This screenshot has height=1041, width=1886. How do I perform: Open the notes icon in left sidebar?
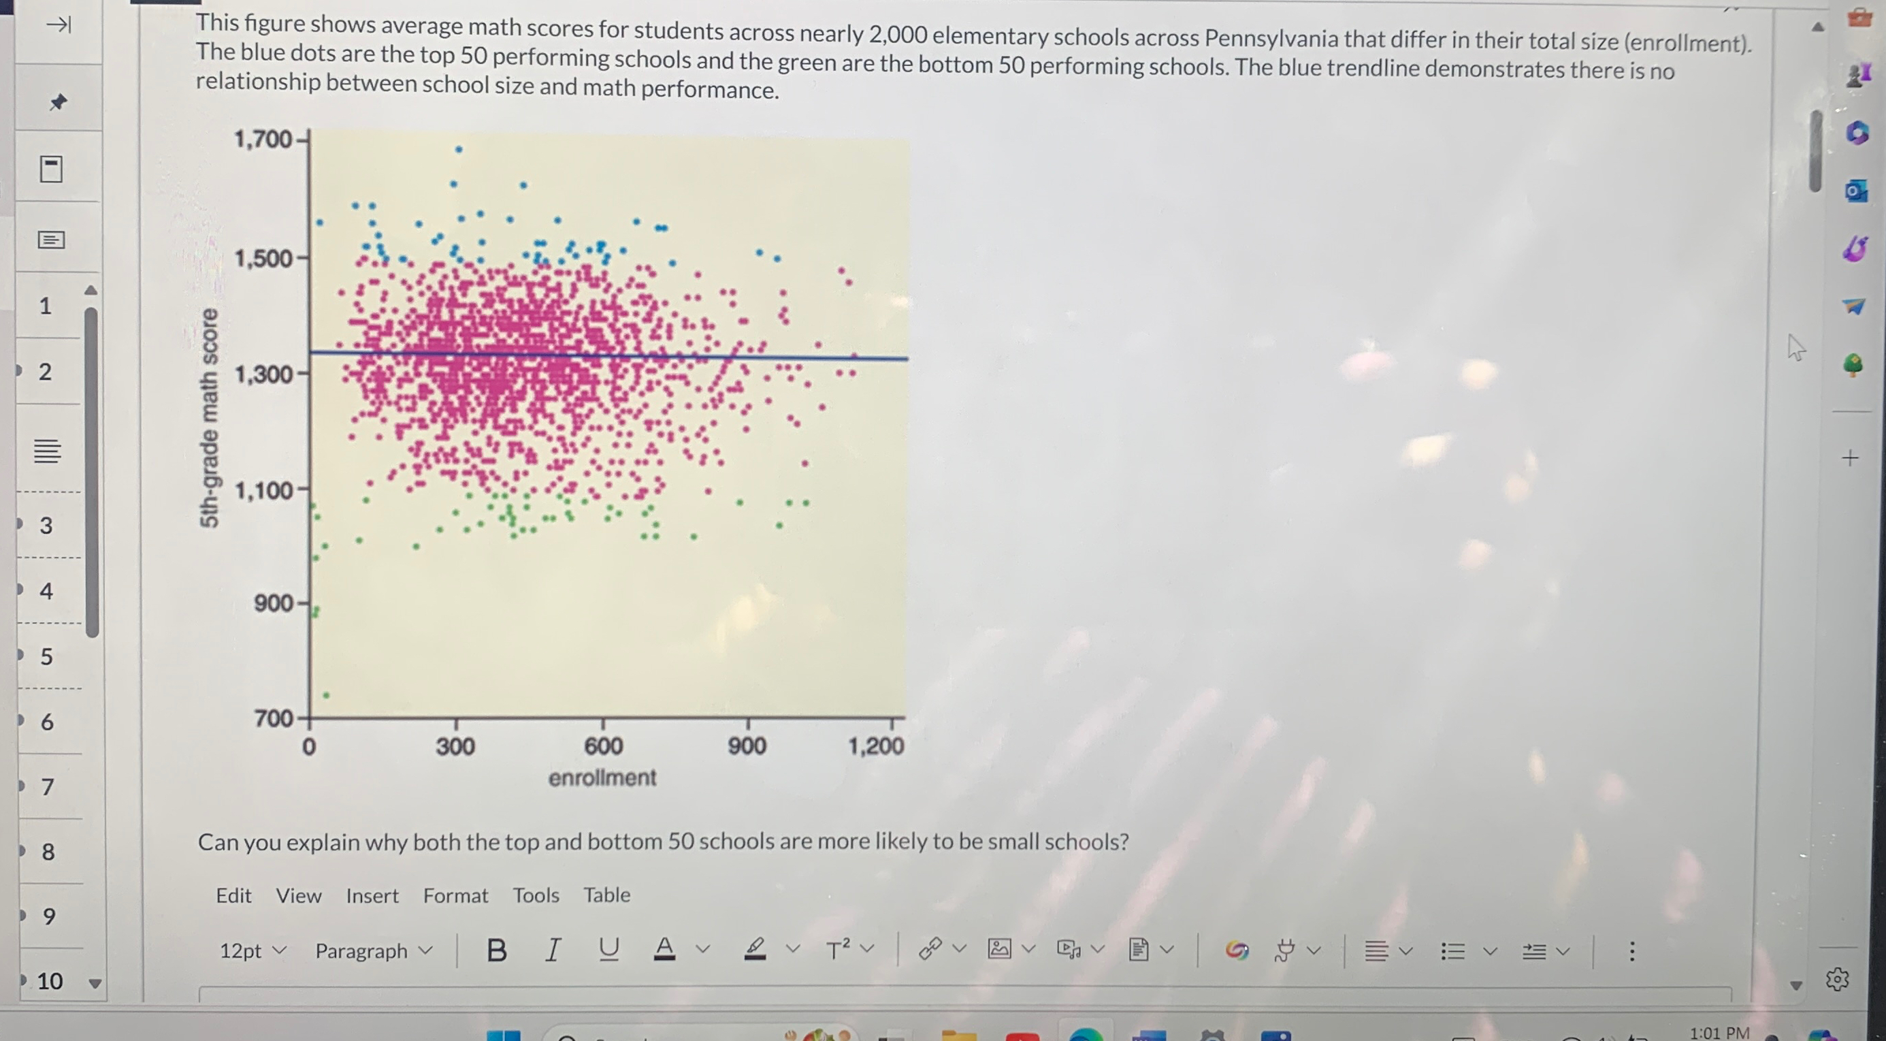[50, 240]
